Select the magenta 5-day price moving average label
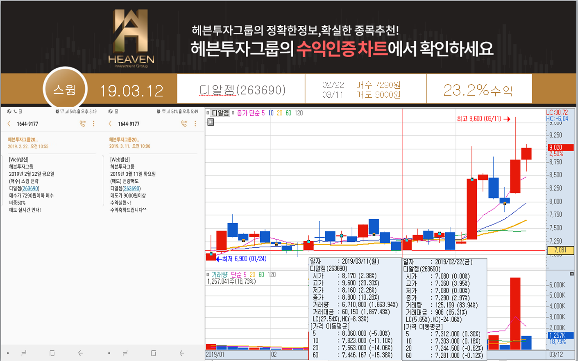This screenshot has height=361, width=578. tap(263, 113)
